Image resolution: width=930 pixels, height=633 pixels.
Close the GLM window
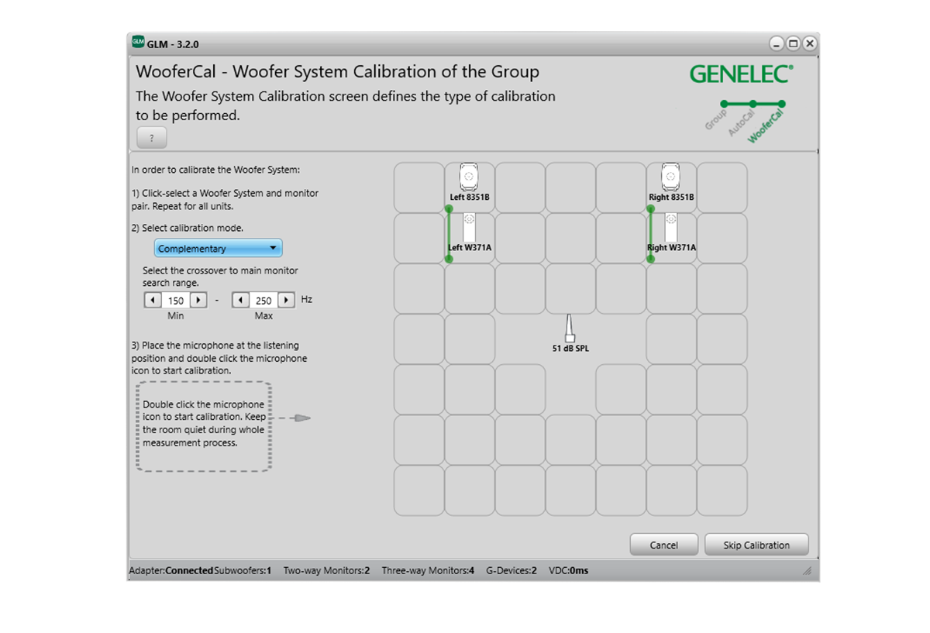tap(809, 43)
